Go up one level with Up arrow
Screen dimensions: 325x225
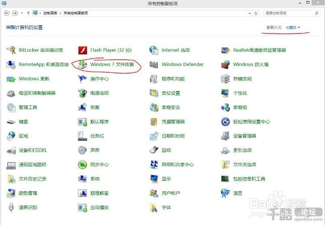(x=28, y=13)
